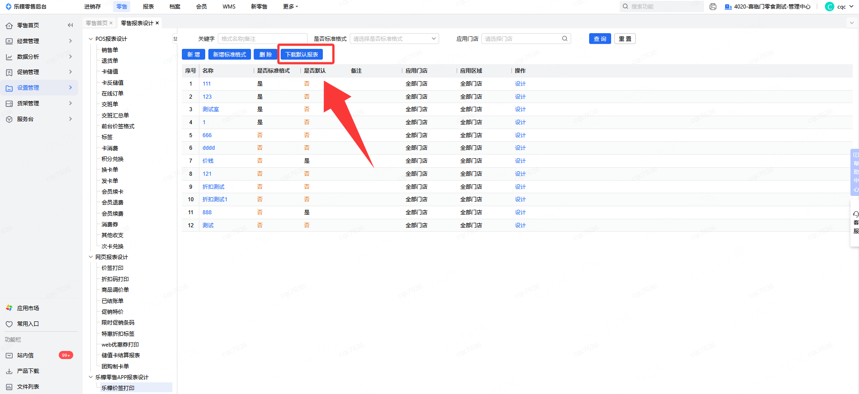Click 删除 button
The height and width of the screenshot is (394, 859).
click(265, 54)
